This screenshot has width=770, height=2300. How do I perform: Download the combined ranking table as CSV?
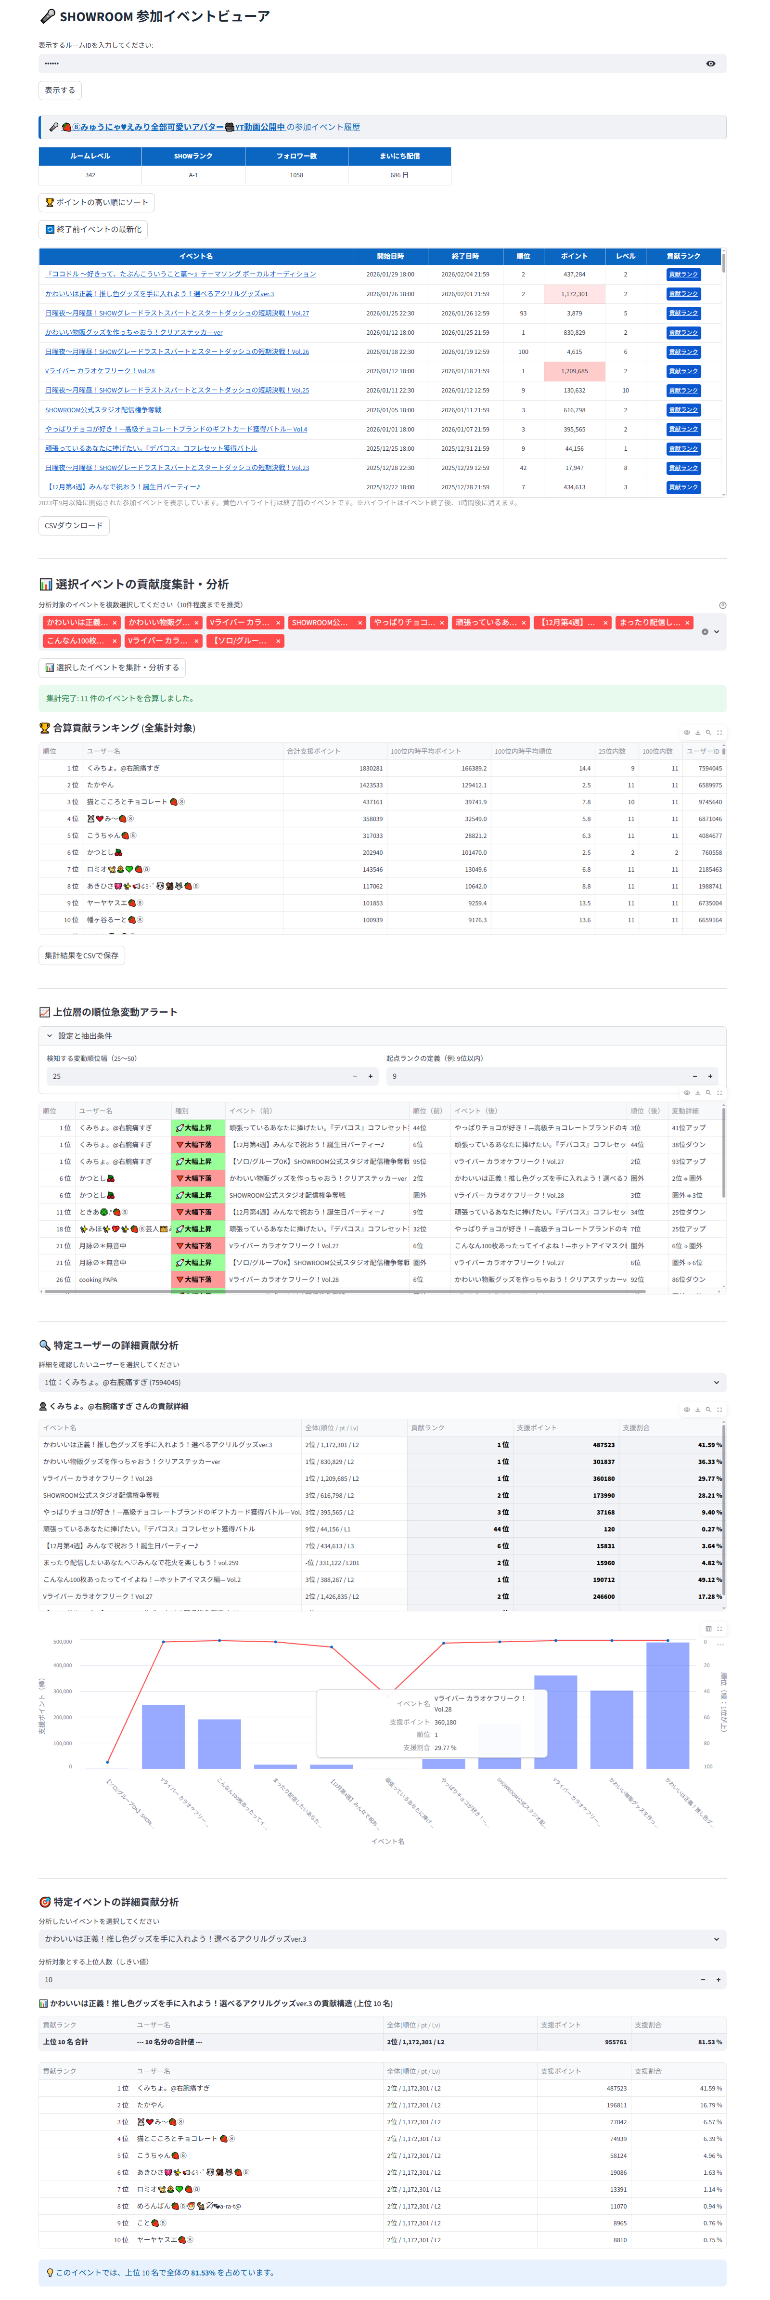698,732
